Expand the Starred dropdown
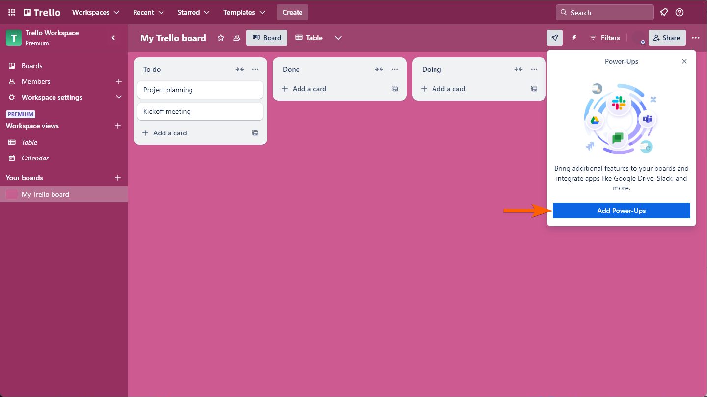Viewport: 707px width, 397px height. pyautogui.click(x=193, y=12)
